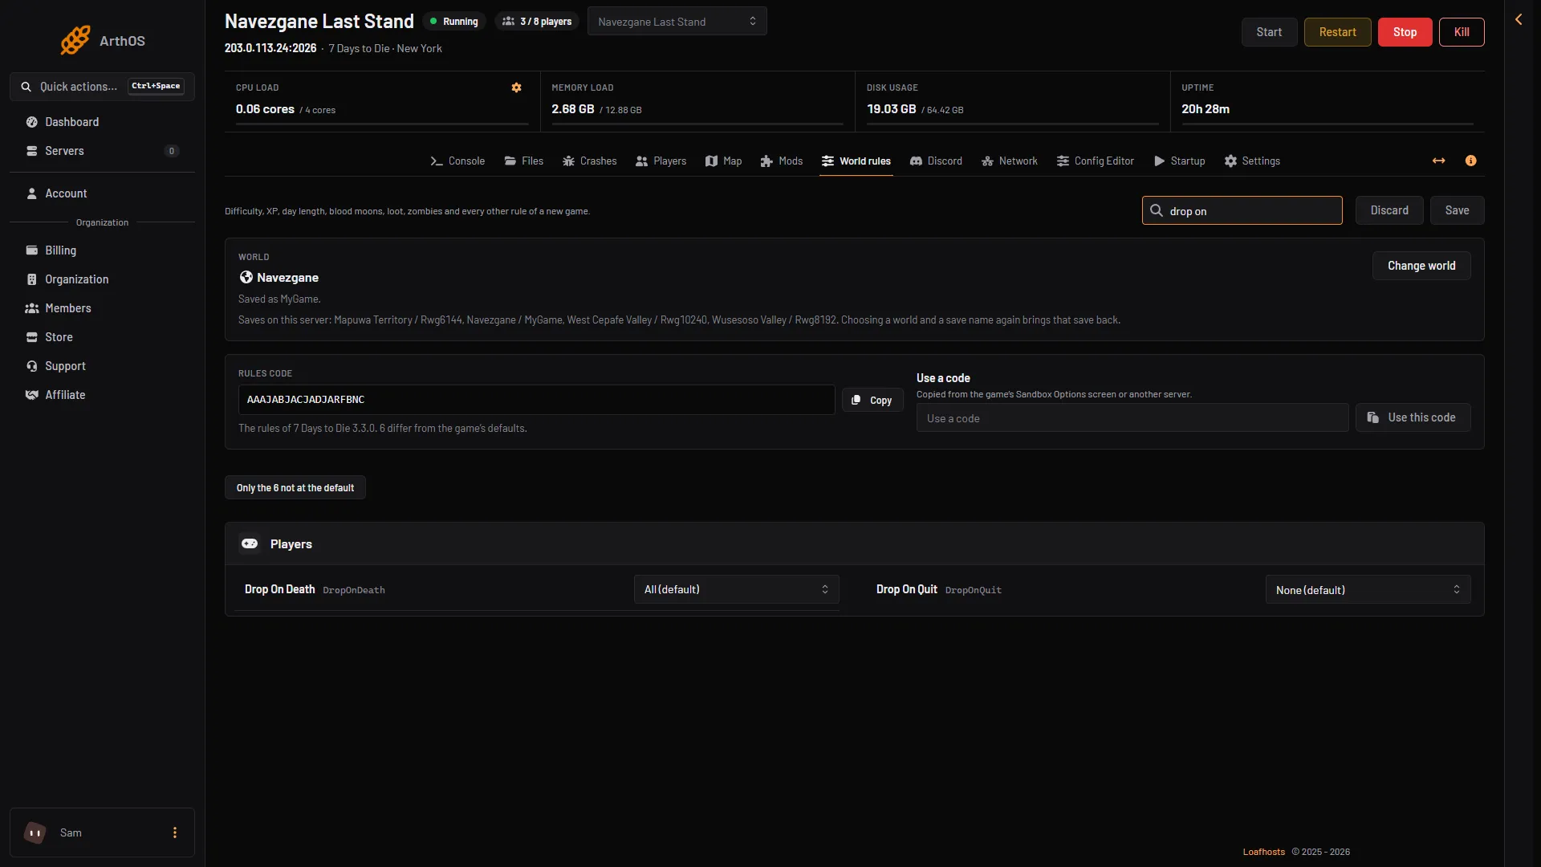Image resolution: width=1541 pixels, height=867 pixels.
Task: Click the Kill server button
Action: click(x=1462, y=32)
